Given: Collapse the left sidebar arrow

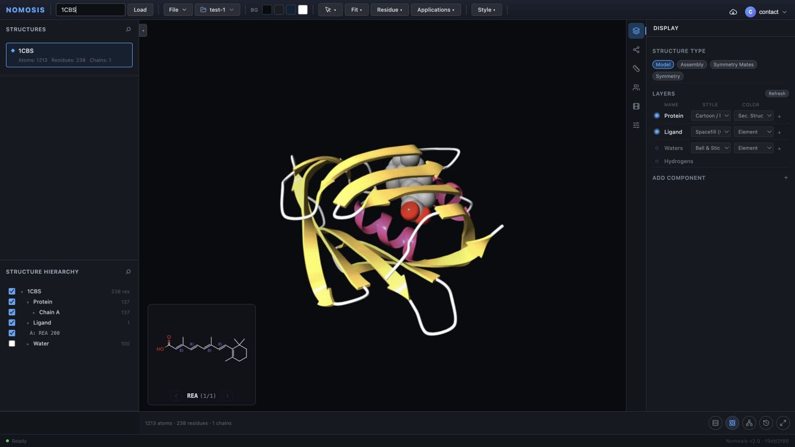Looking at the screenshot, I should pos(143,30).
